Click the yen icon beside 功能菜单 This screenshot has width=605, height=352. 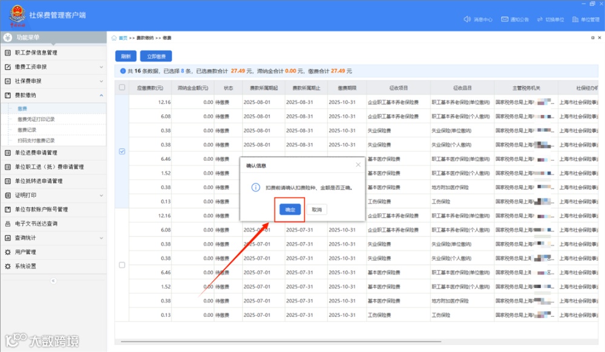point(8,37)
